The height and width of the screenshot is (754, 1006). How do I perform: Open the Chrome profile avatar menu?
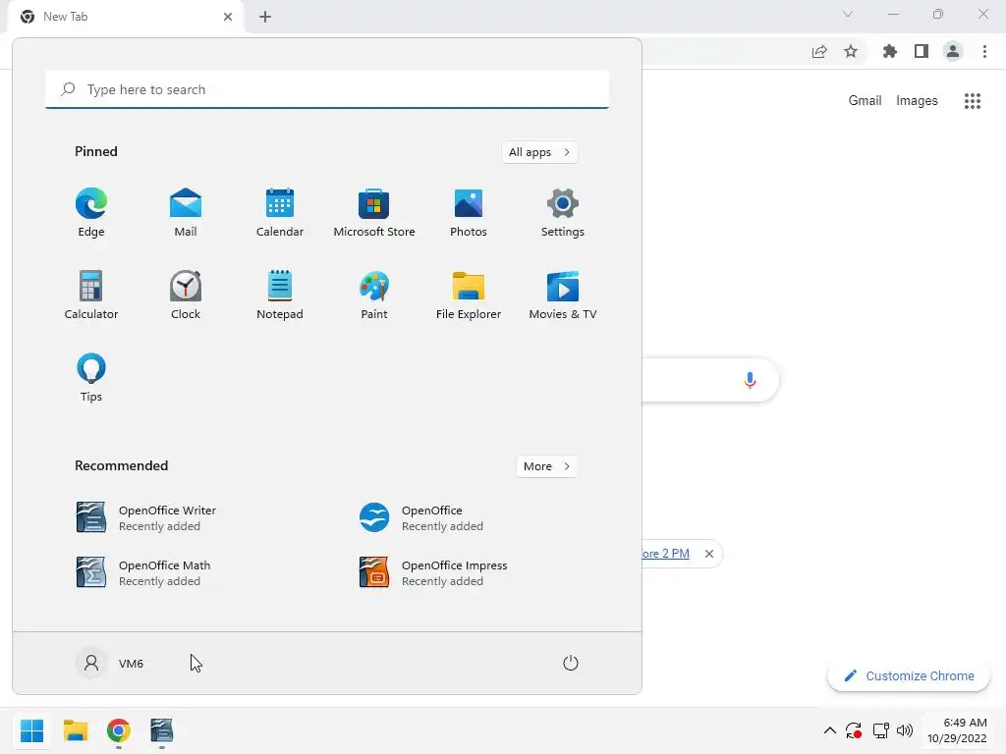[x=953, y=51]
